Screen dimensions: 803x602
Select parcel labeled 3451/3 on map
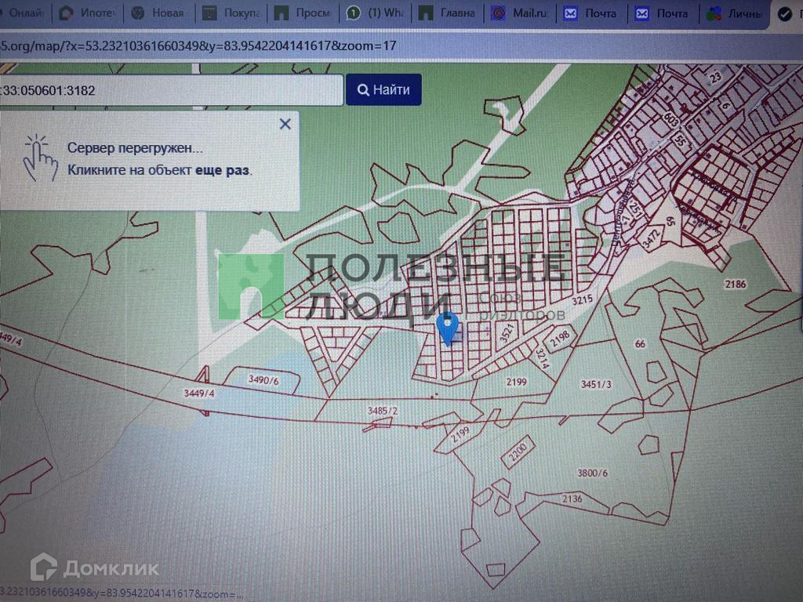(x=596, y=384)
